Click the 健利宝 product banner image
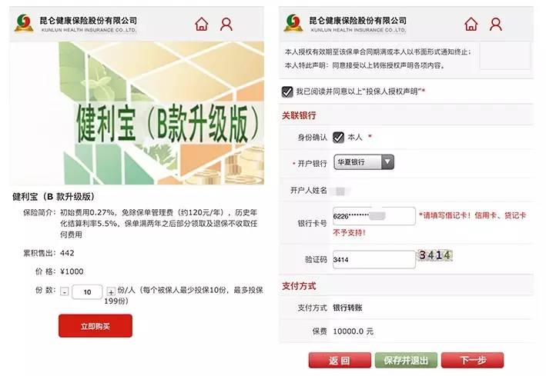Screen dimensions: 546x376 click(x=136, y=113)
